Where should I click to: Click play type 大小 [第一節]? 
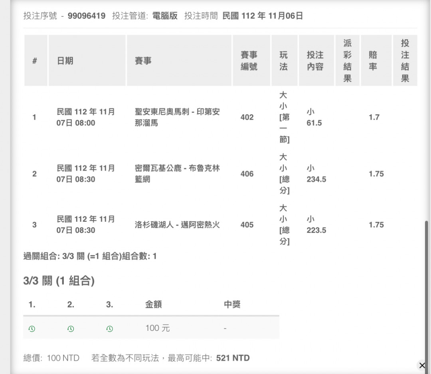284,117
